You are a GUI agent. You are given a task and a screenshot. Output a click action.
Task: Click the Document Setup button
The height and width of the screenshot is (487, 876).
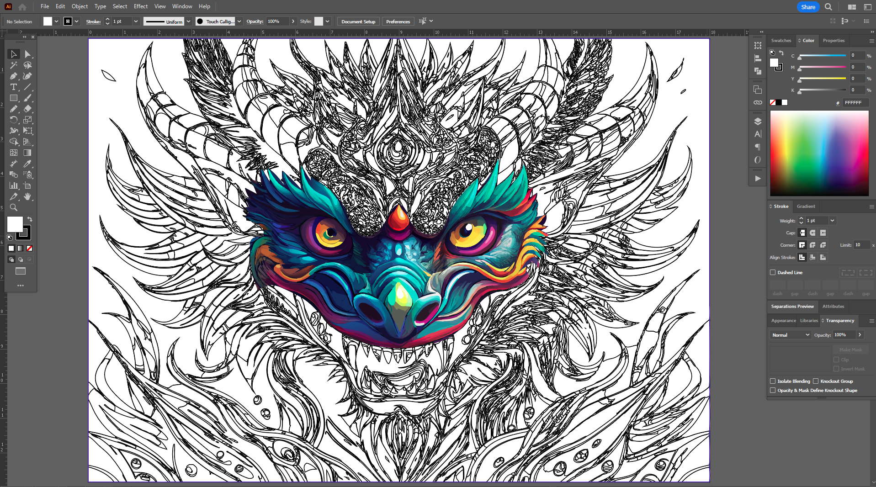pos(358,21)
